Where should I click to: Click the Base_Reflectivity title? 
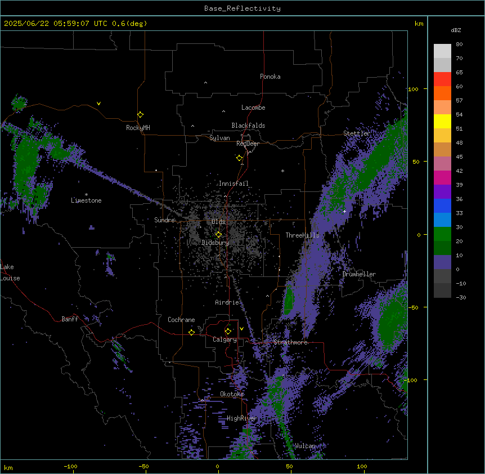point(242,8)
